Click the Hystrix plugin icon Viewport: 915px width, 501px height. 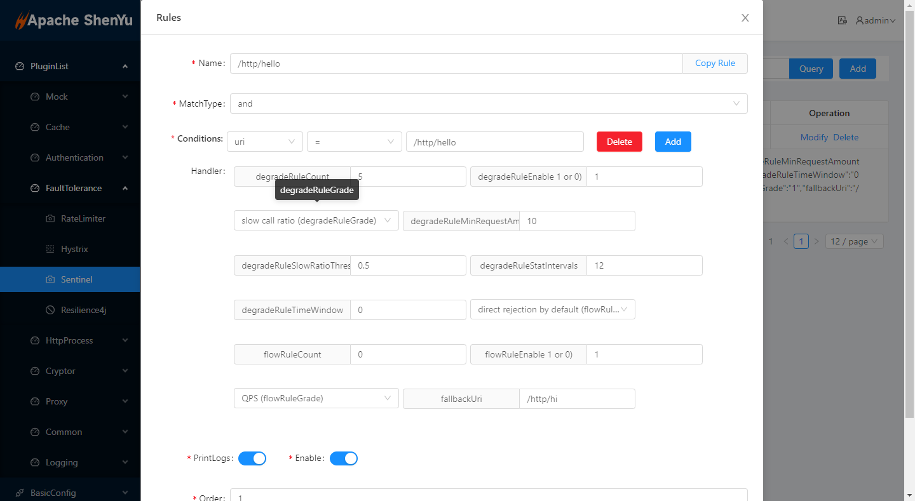(50, 249)
